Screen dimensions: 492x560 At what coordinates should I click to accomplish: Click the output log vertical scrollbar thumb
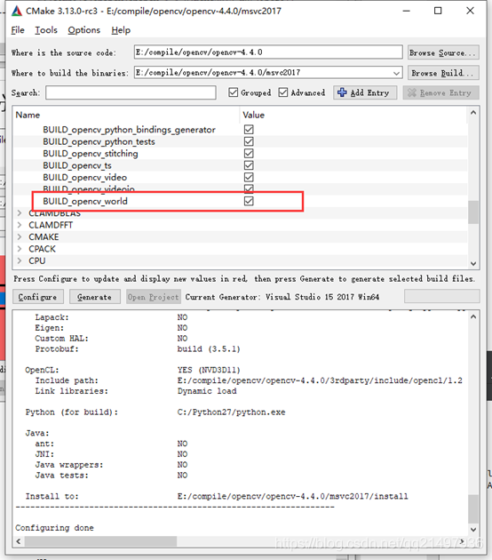[473, 508]
